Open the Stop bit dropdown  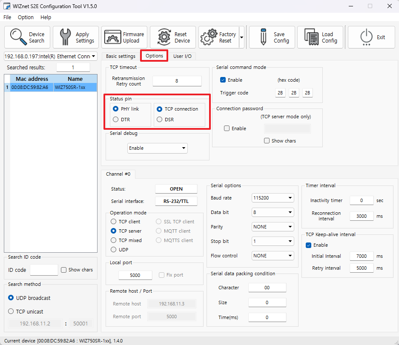pos(273,241)
